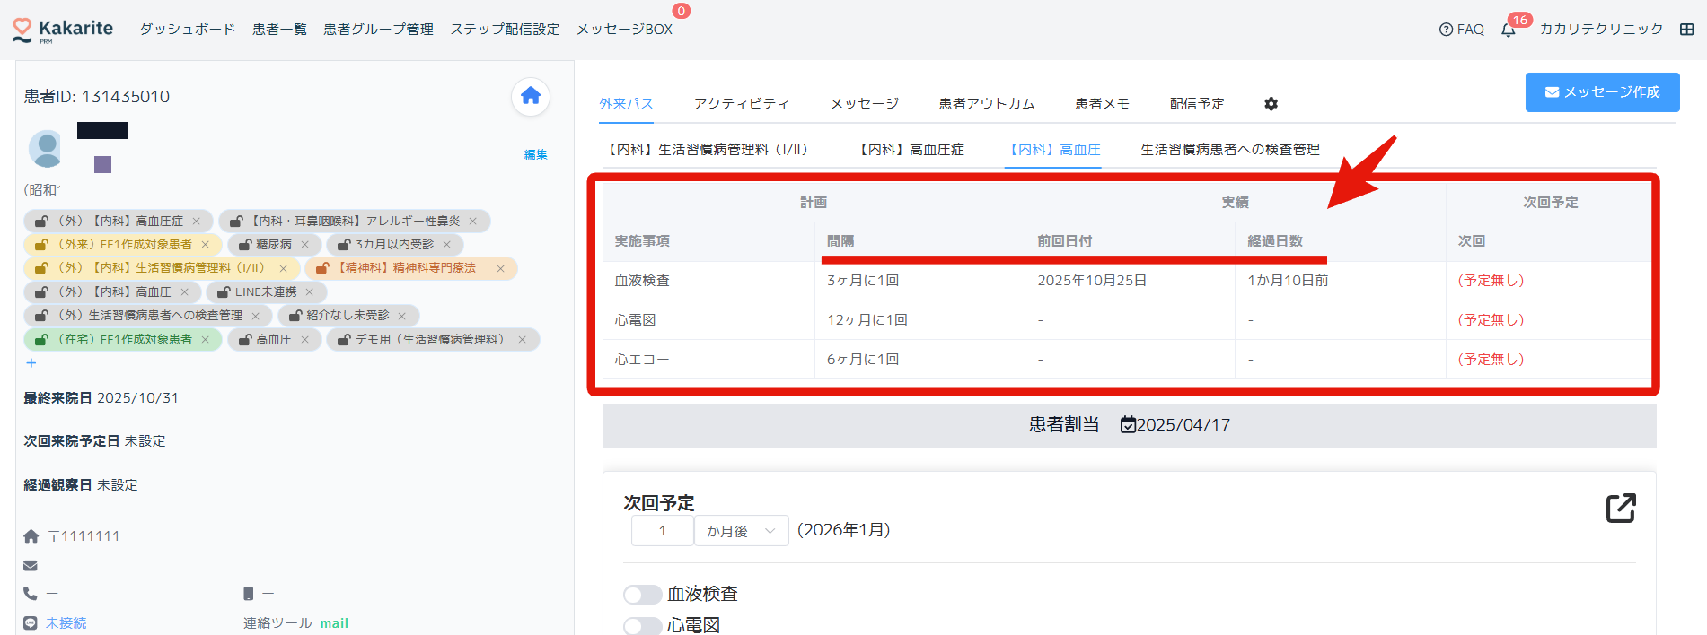Open the メッセージBOX menu item

[624, 30]
